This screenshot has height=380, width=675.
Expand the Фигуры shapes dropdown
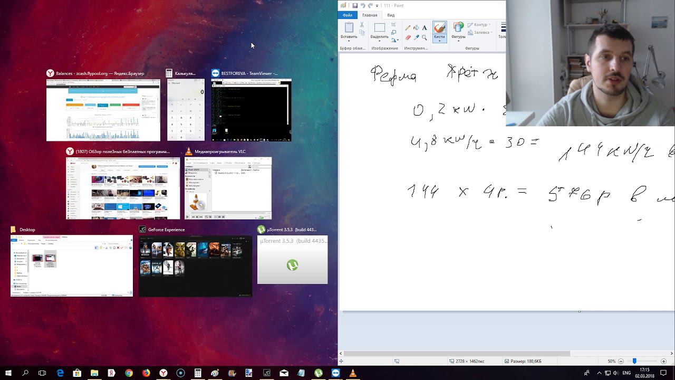(458, 41)
